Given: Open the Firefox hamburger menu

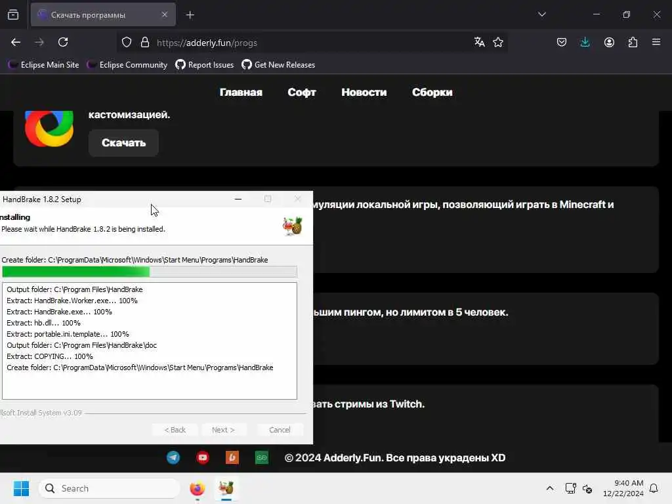Looking at the screenshot, I should pyautogui.click(x=656, y=42).
